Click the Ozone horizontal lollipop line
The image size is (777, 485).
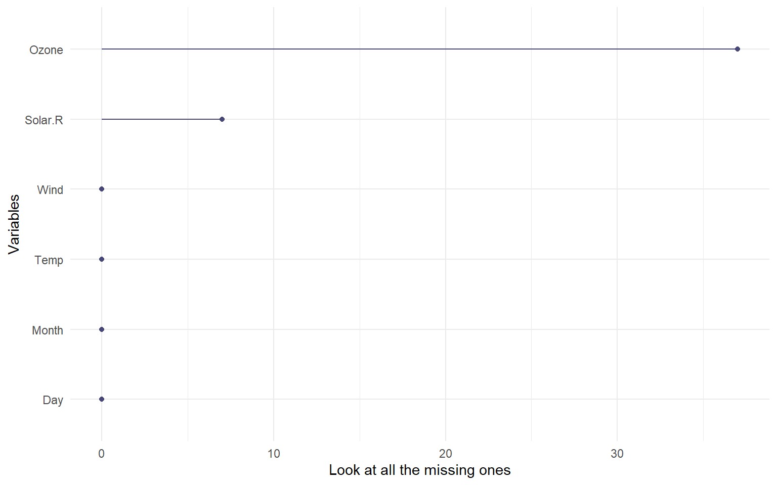(x=419, y=49)
